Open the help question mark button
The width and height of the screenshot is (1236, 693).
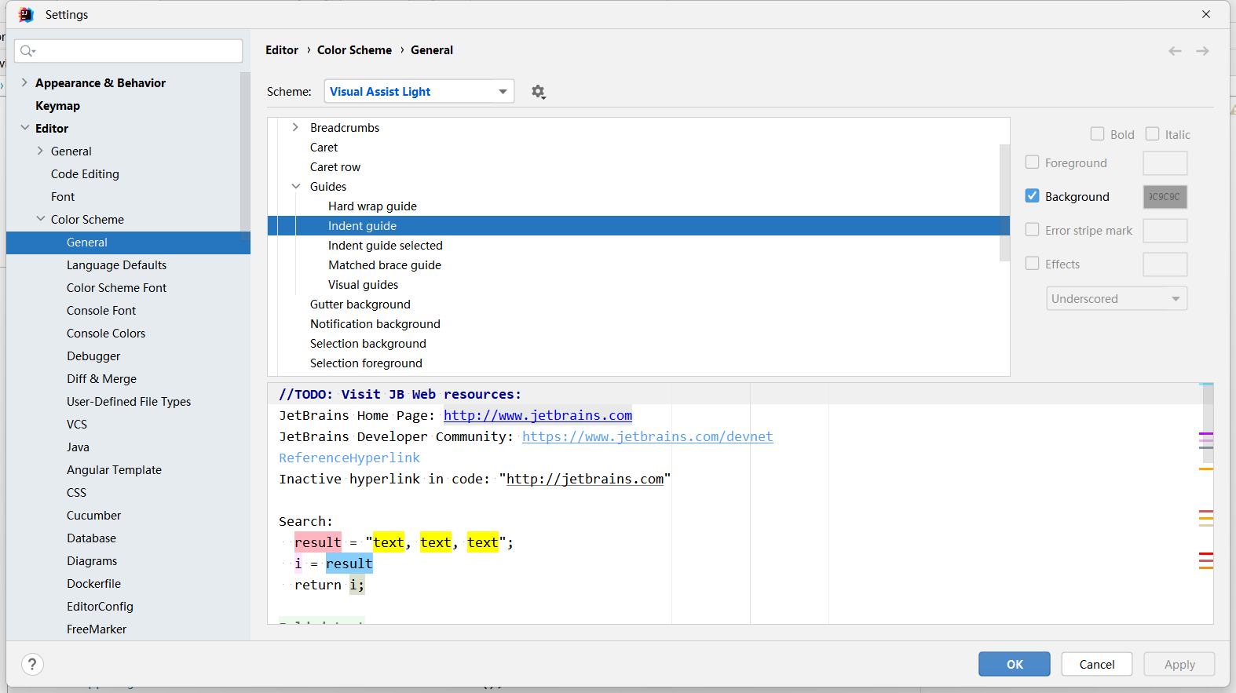pyautogui.click(x=32, y=665)
